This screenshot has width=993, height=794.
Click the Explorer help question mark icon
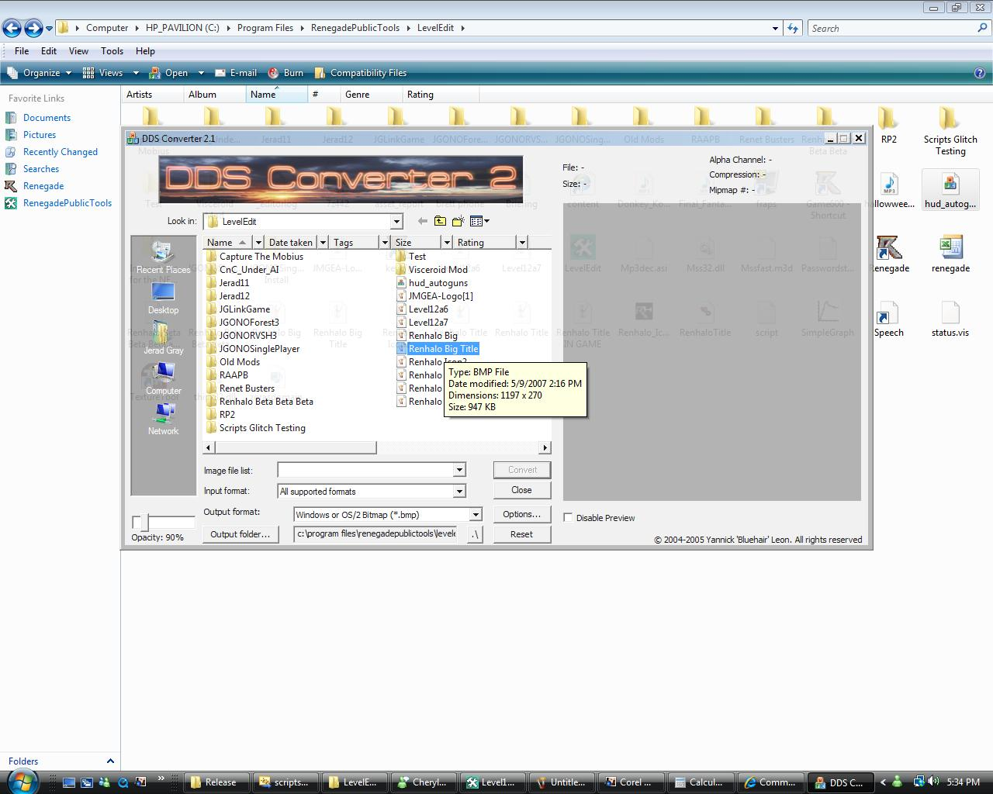(x=979, y=73)
